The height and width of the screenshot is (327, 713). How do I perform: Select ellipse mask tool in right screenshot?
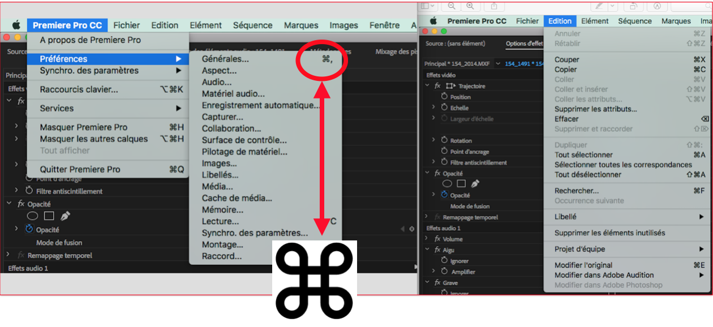pos(447,184)
